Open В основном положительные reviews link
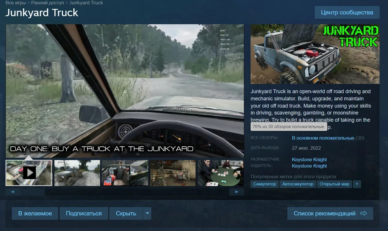 (323, 138)
